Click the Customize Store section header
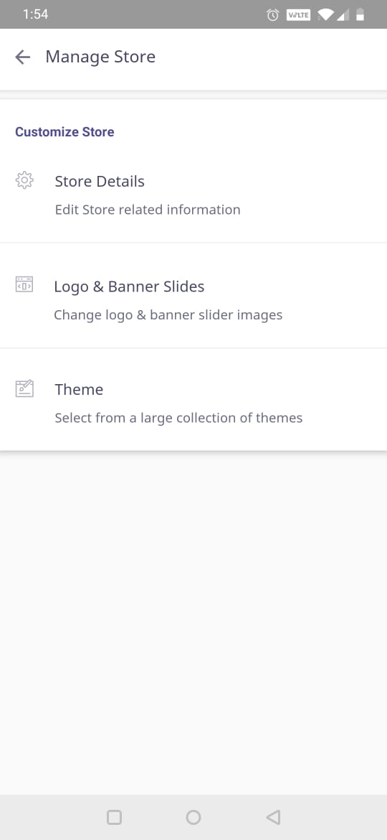The width and height of the screenshot is (387, 840). [x=64, y=132]
